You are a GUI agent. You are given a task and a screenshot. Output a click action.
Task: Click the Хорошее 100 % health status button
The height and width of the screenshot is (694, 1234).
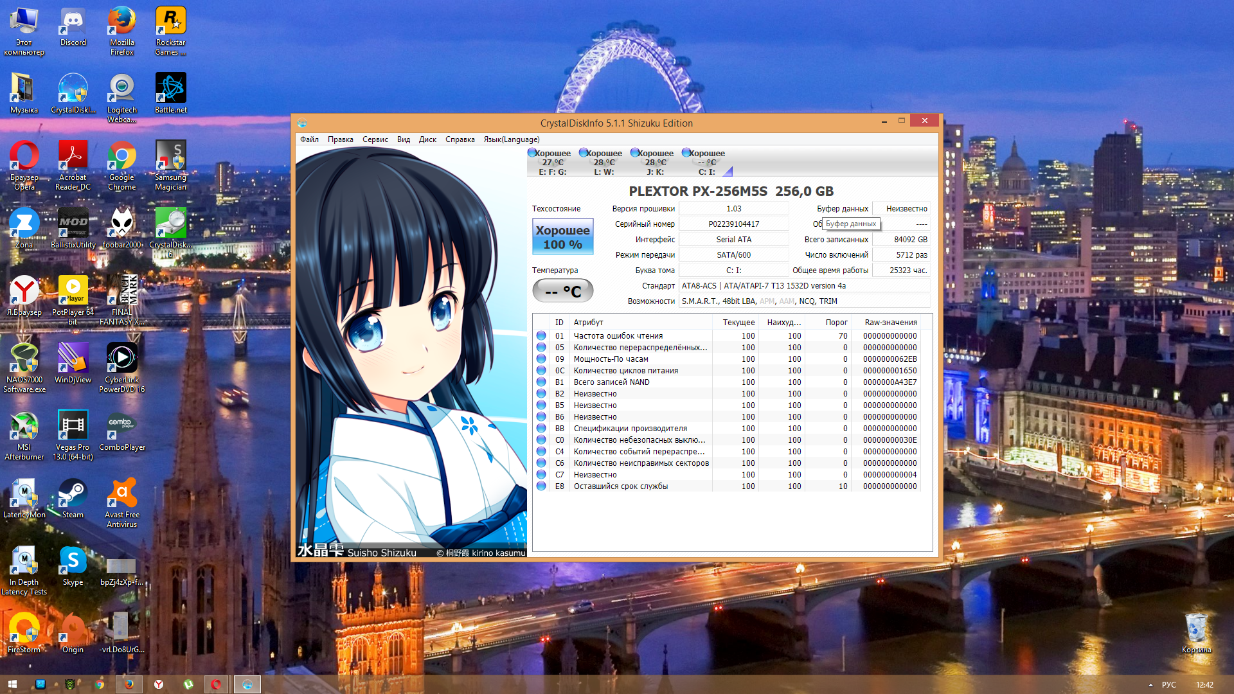click(x=562, y=237)
